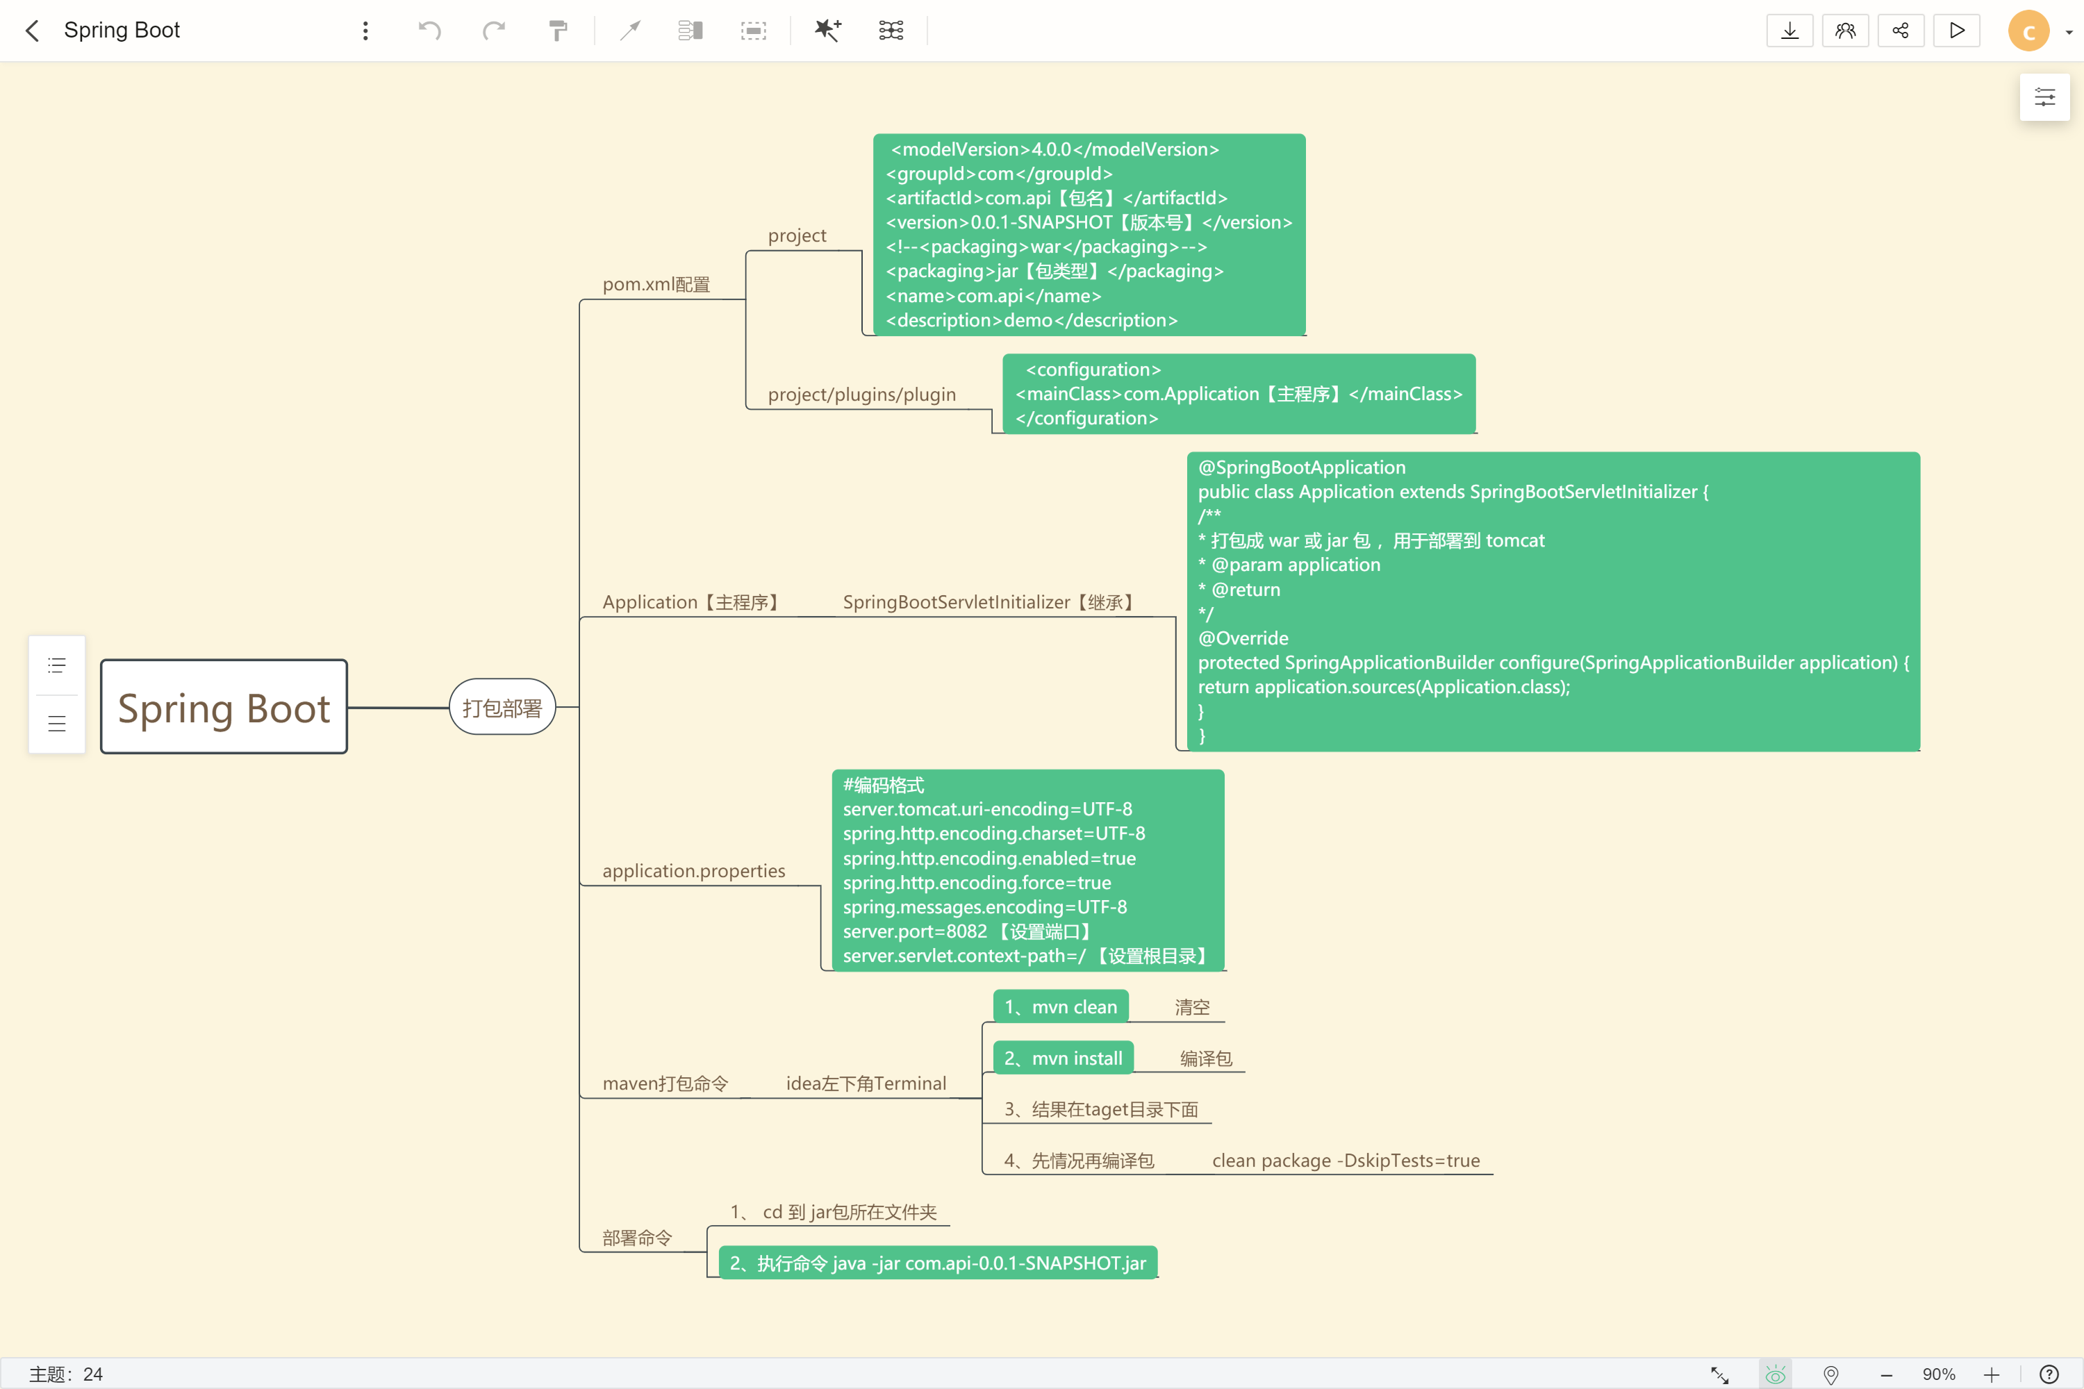The width and height of the screenshot is (2084, 1389).
Task: Select the 编译包 node
Action: coord(1206,1058)
